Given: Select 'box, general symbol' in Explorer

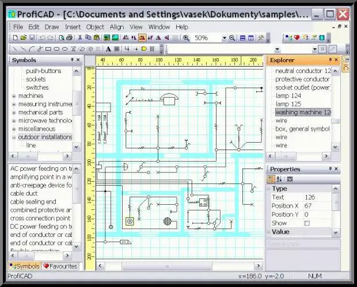Looking at the screenshot, I should click(302, 129).
